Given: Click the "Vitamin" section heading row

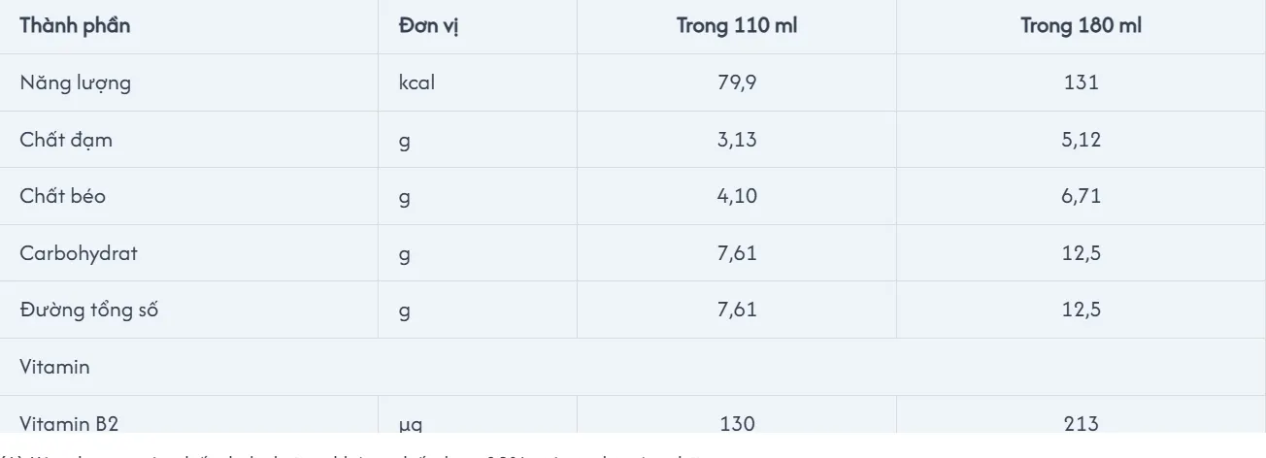Looking at the screenshot, I should pyautogui.click(x=54, y=367).
